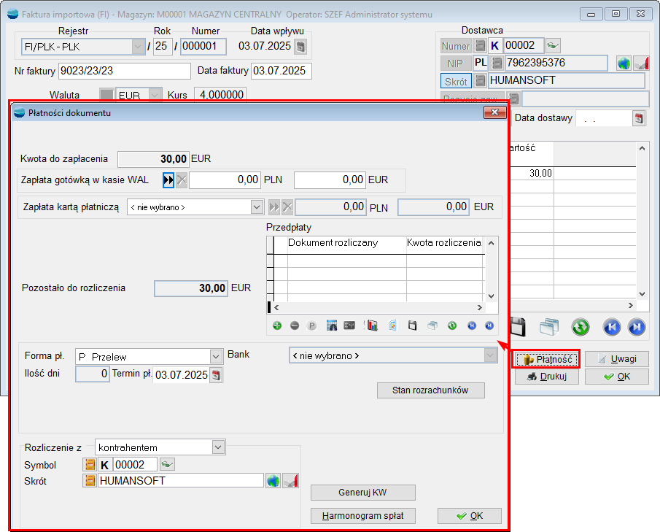The image size is (660, 532).
Task: Clear the card payment amount with the X icon
Action: [287, 207]
